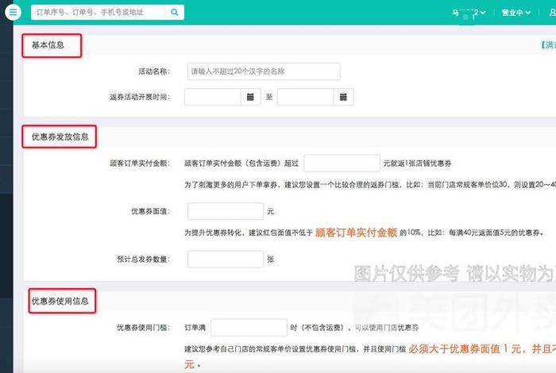Image resolution: width=556 pixels, height=373 pixels.
Task: Click the 活动名称 input field
Action: click(264, 71)
